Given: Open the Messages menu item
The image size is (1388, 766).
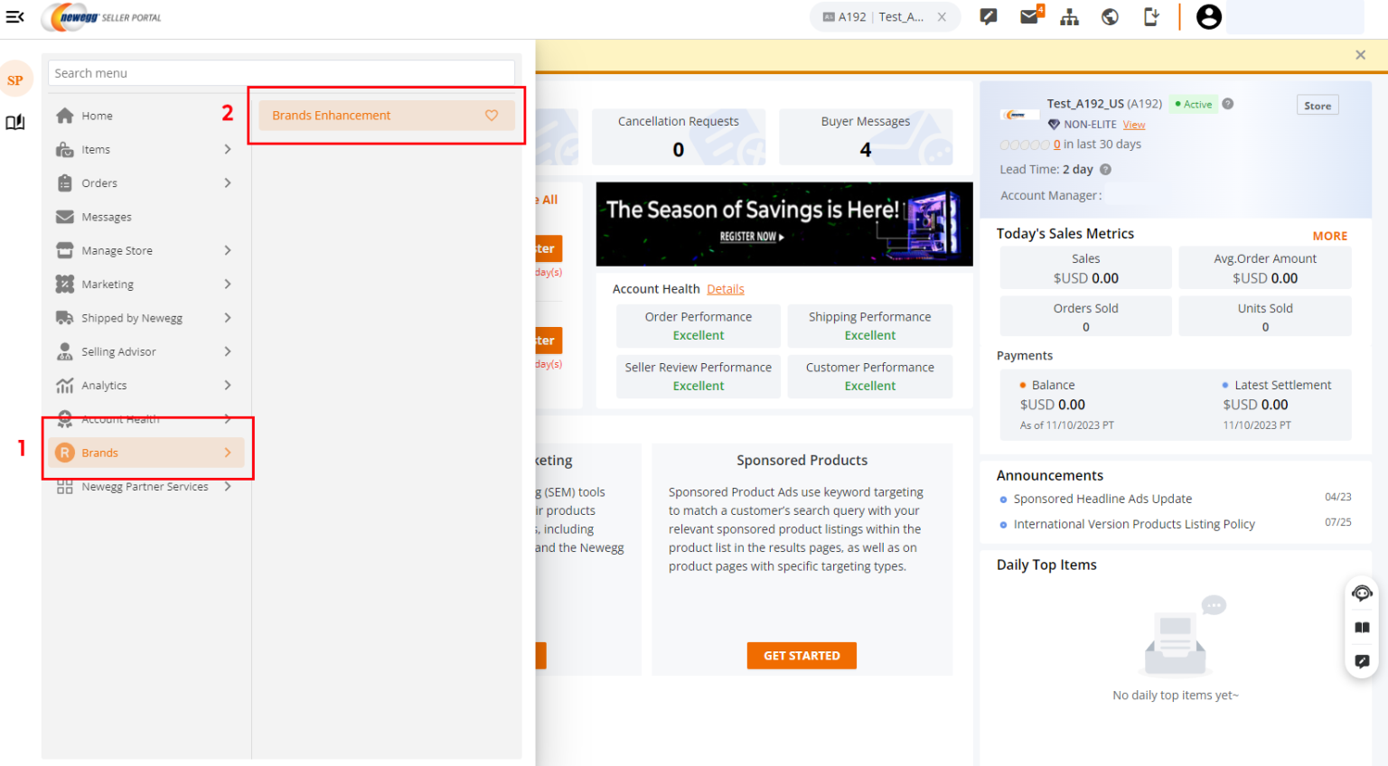Looking at the screenshot, I should click(107, 217).
